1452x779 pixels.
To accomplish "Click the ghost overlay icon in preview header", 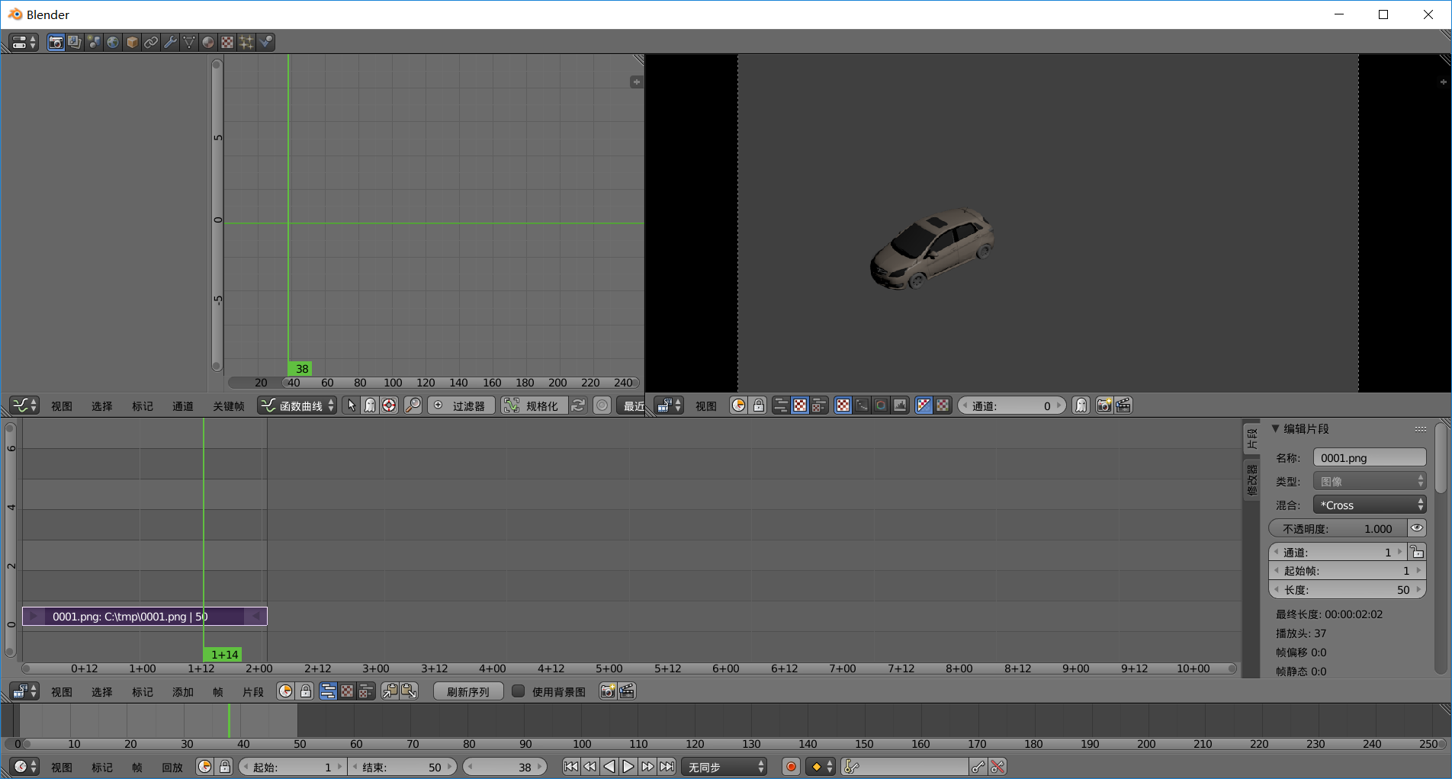I will point(1081,406).
